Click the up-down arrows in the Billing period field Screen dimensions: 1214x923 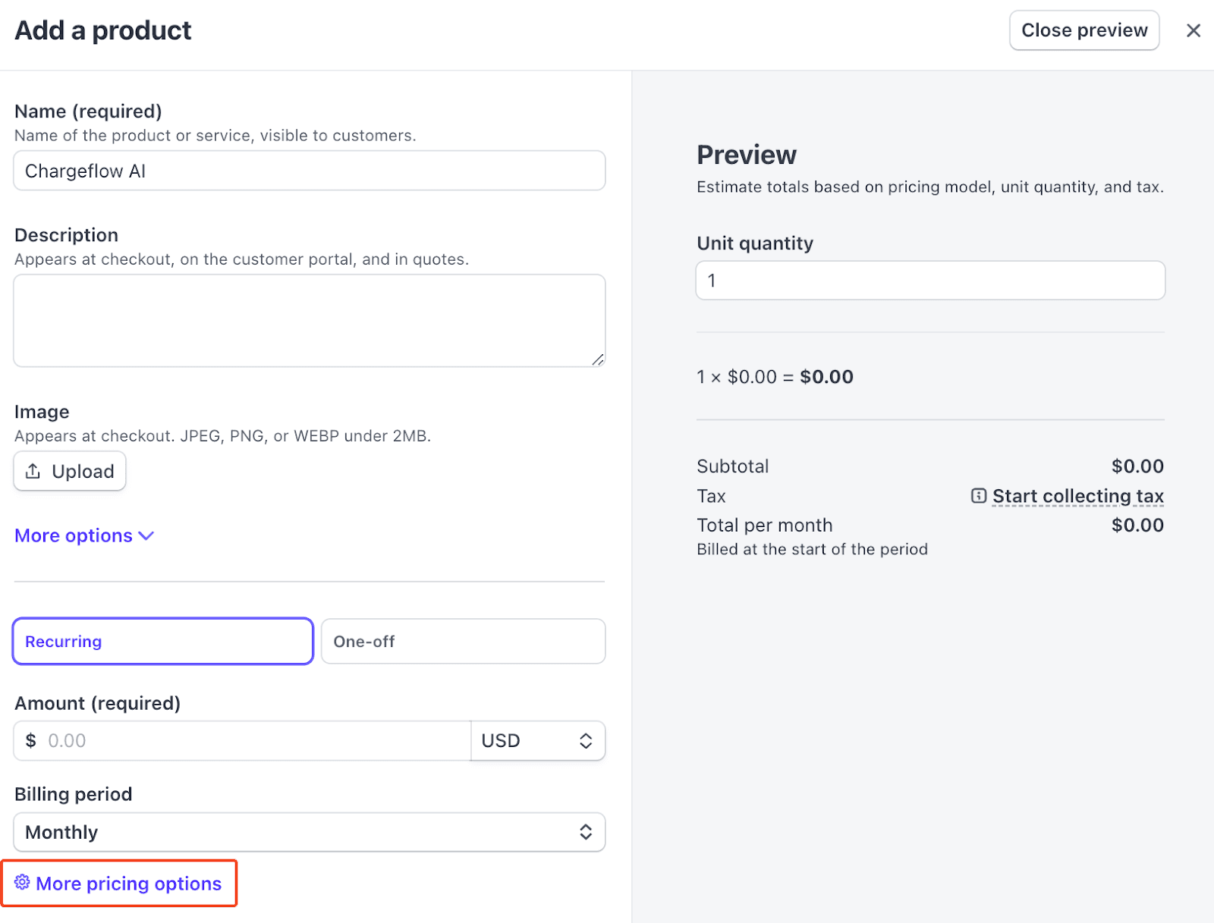click(586, 832)
